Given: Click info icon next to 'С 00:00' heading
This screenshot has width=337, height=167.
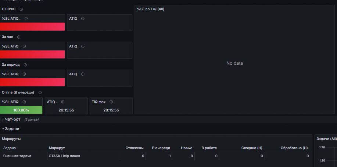Looking at the screenshot, I should (21, 9).
